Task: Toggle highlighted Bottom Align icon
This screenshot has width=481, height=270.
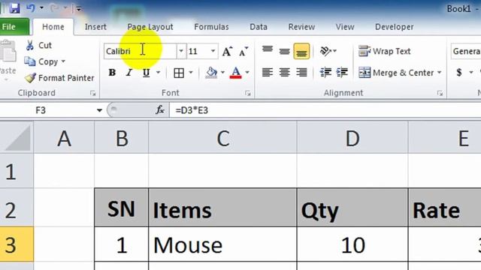Action: 301,51
